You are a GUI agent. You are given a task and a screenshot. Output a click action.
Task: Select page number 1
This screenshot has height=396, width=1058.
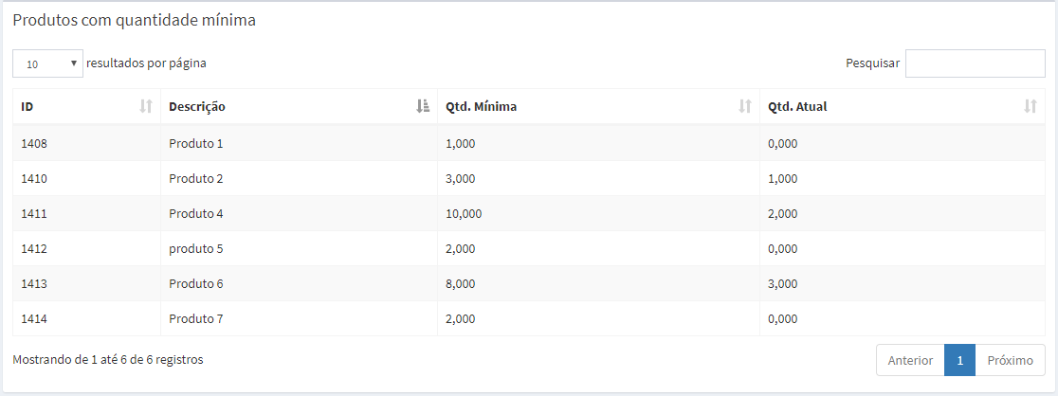[959, 361]
